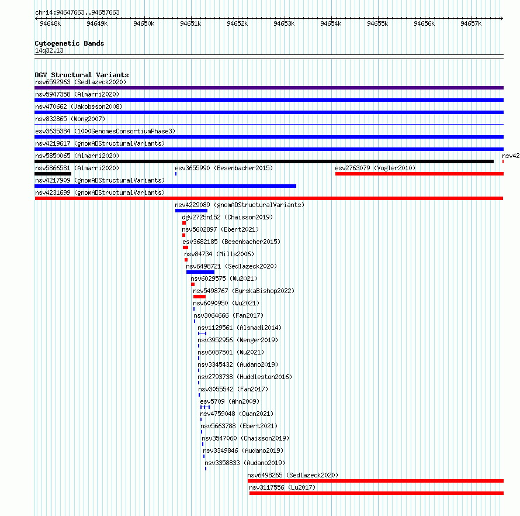Open nsv832865 (Wong2007) variant label
The image size is (520, 516).
pos(70,119)
